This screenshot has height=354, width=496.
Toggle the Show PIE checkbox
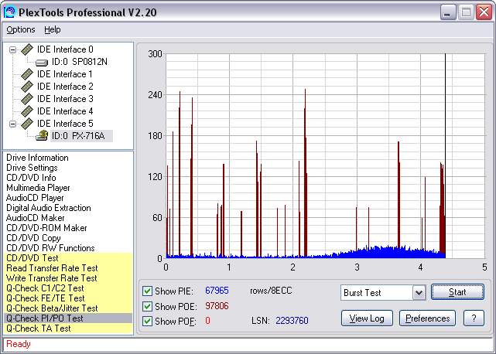coord(147,291)
